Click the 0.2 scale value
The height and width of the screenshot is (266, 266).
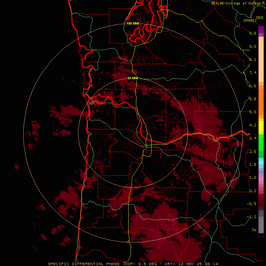(253, 191)
